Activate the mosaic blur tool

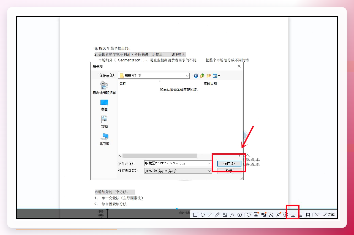coord(225,215)
